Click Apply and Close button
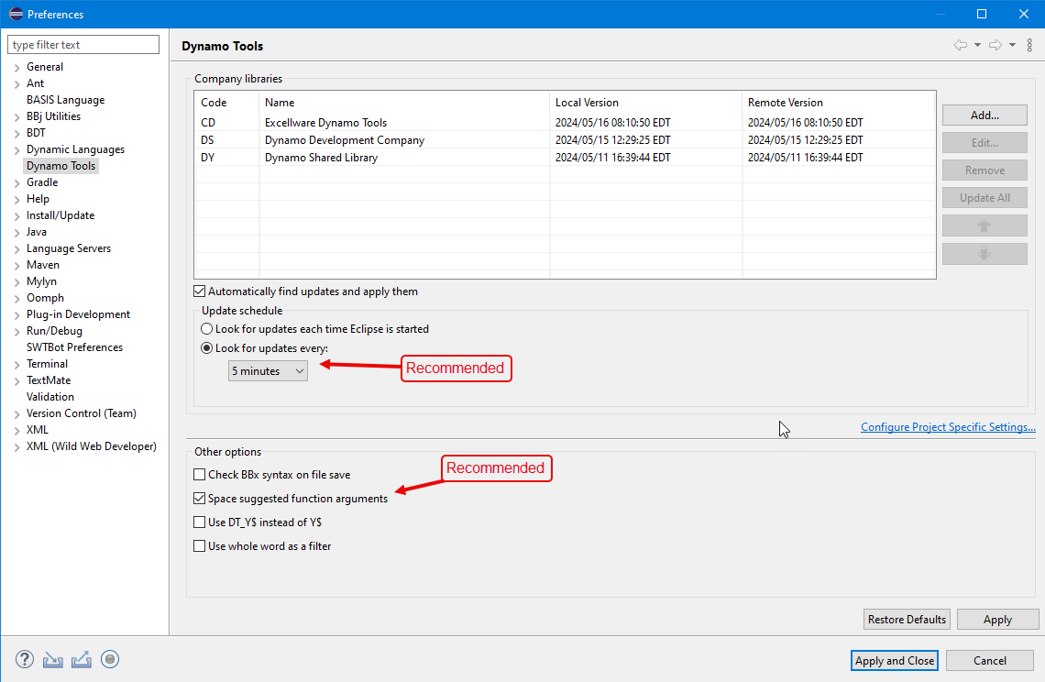The image size is (1045, 682). [x=895, y=661]
